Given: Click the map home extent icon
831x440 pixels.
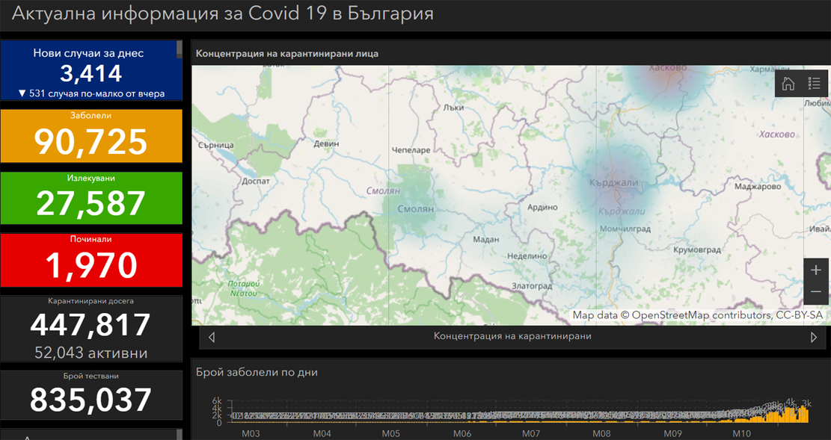Looking at the screenshot, I should pos(788,84).
